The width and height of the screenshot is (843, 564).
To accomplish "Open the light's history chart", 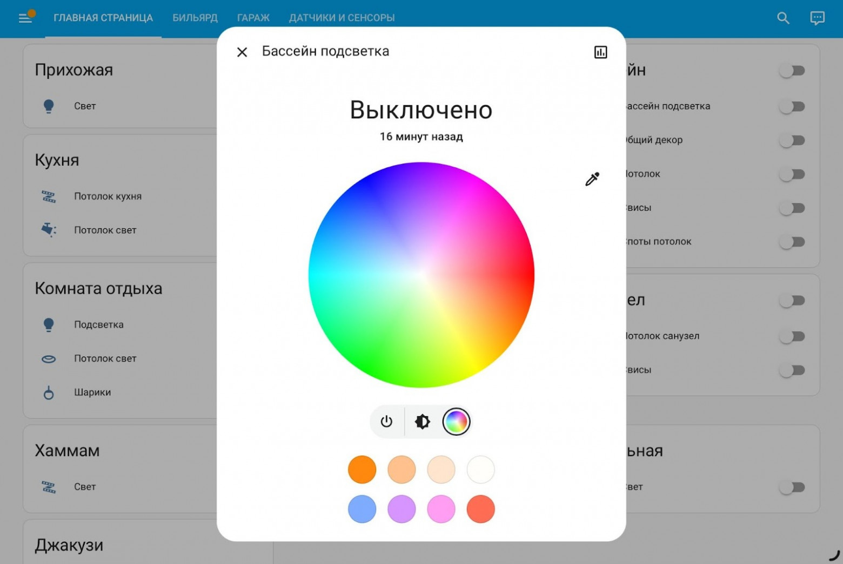I will [600, 52].
